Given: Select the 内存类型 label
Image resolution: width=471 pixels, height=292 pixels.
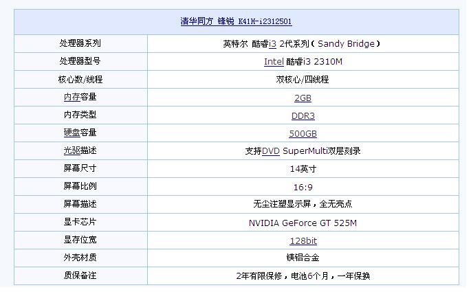Looking at the screenshot, I should [x=80, y=115].
